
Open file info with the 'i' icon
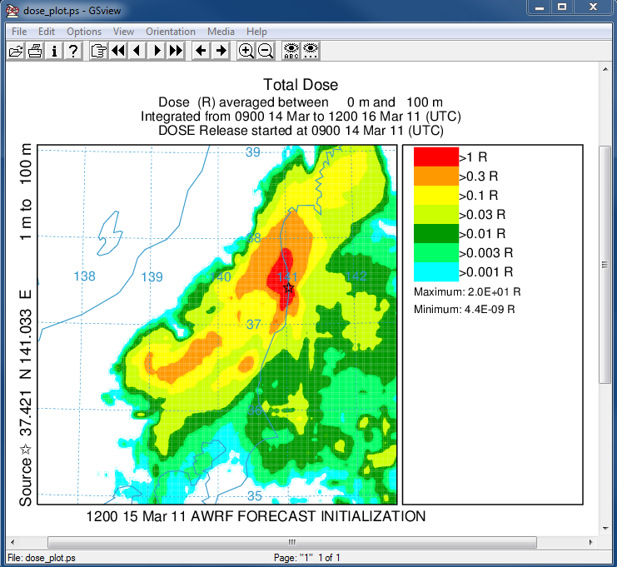point(54,51)
